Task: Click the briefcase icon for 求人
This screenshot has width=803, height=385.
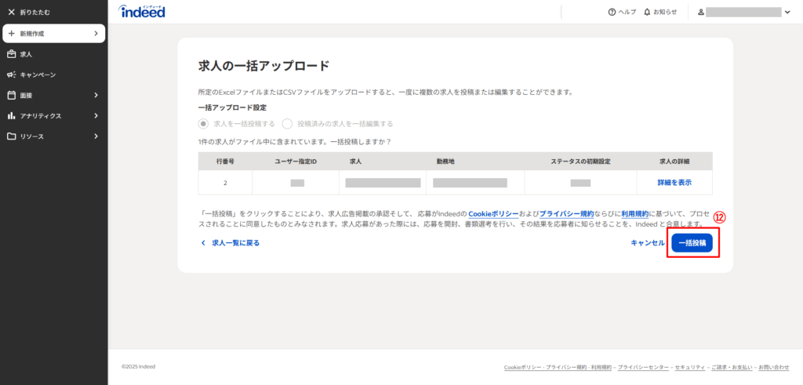Action: tap(11, 54)
